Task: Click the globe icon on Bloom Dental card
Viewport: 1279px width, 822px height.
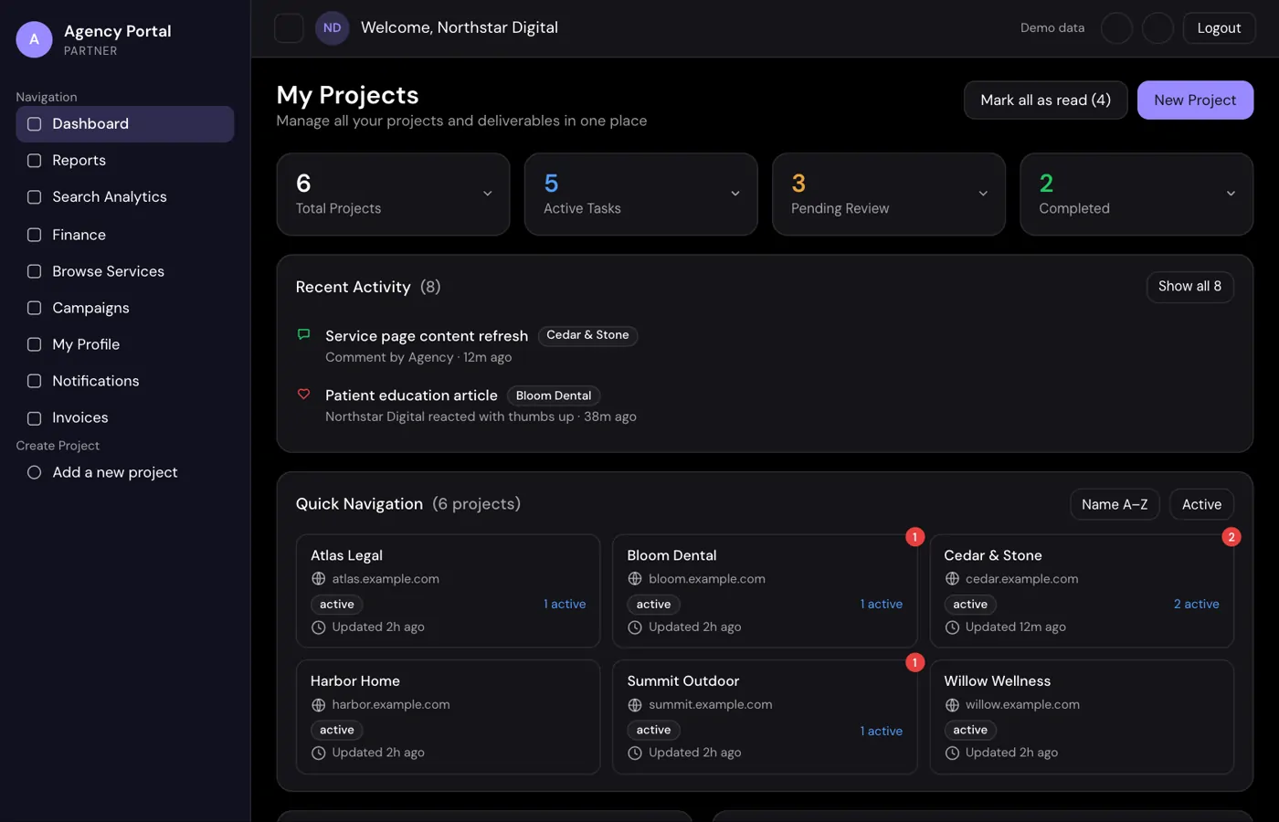Action: (x=635, y=579)
